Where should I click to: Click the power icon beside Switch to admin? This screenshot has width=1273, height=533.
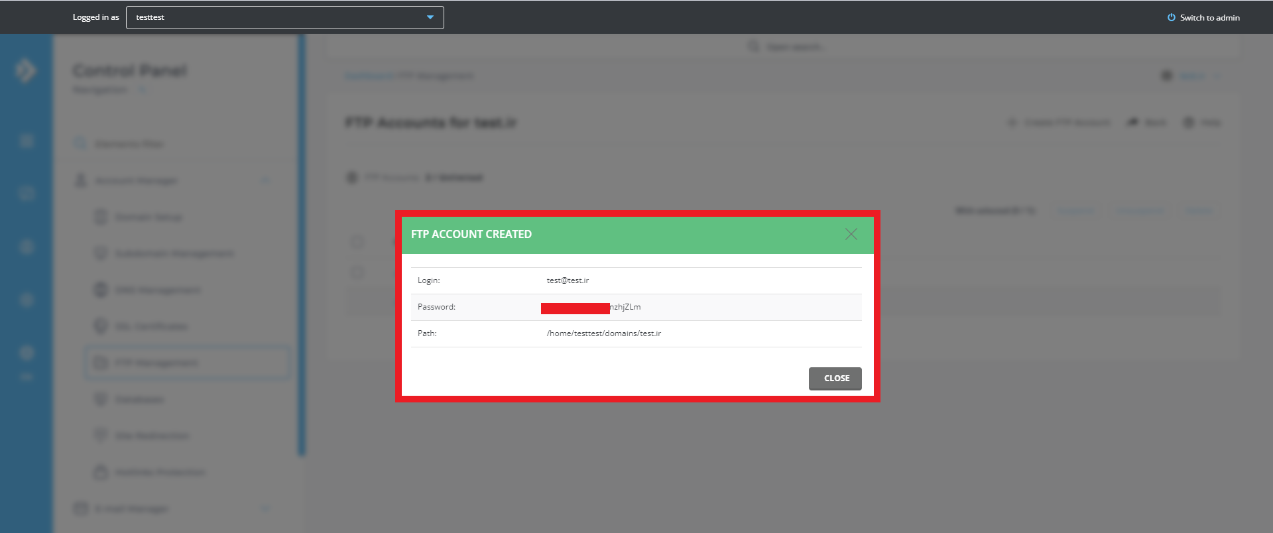tap(1171, 18)
